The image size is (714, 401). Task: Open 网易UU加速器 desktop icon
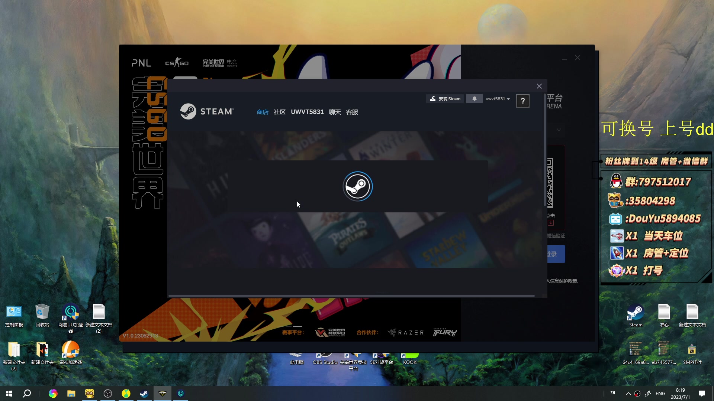(71, 318)
